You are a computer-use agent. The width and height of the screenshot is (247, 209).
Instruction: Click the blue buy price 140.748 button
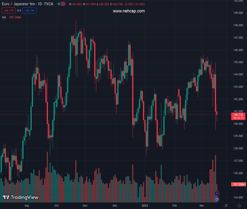[29, 11]
